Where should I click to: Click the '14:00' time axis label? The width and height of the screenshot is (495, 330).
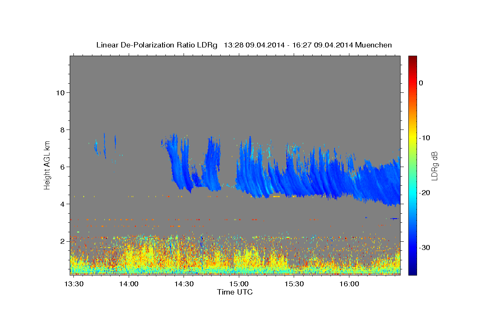129,284
